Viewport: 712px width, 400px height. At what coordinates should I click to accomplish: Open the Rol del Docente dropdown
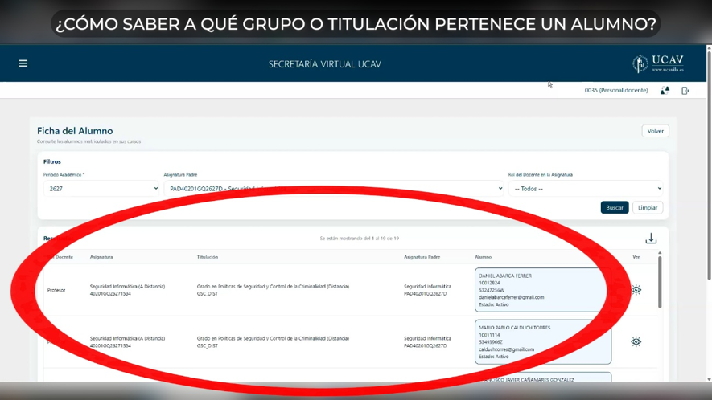click(586, 189)
